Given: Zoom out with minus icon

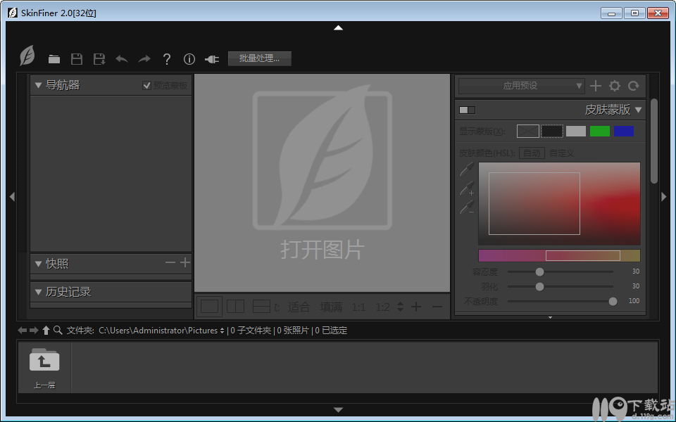Looking at the screenshot, I should coord(437,307).
